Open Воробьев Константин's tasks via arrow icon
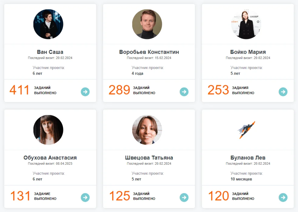The image size is (298, 212). pos(184,91)
